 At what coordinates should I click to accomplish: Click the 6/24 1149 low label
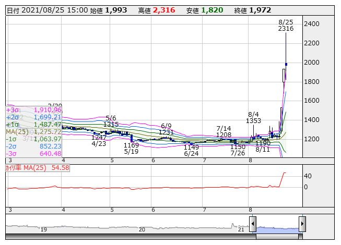[x=191, y=151]
